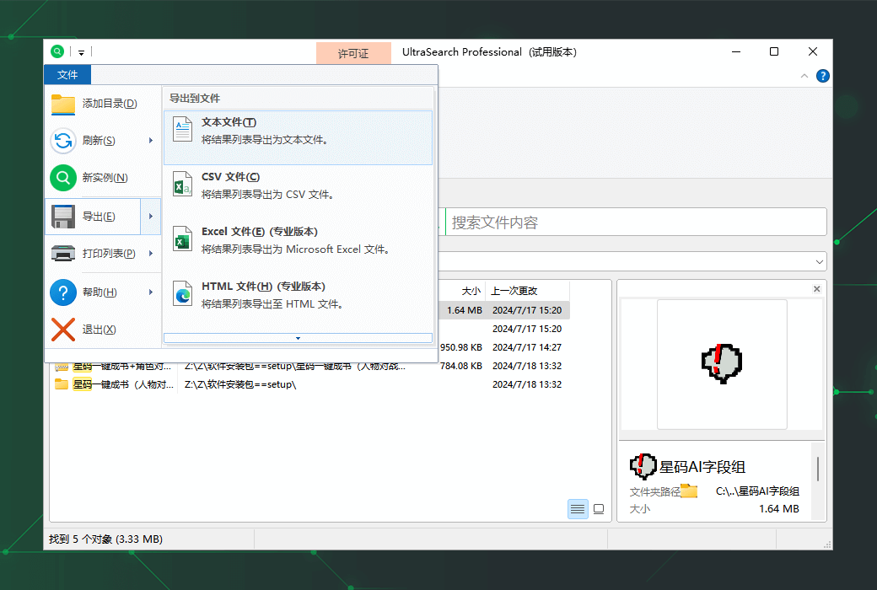
Task: Minimize the UltraSearch window
Action: coord(736,51)
